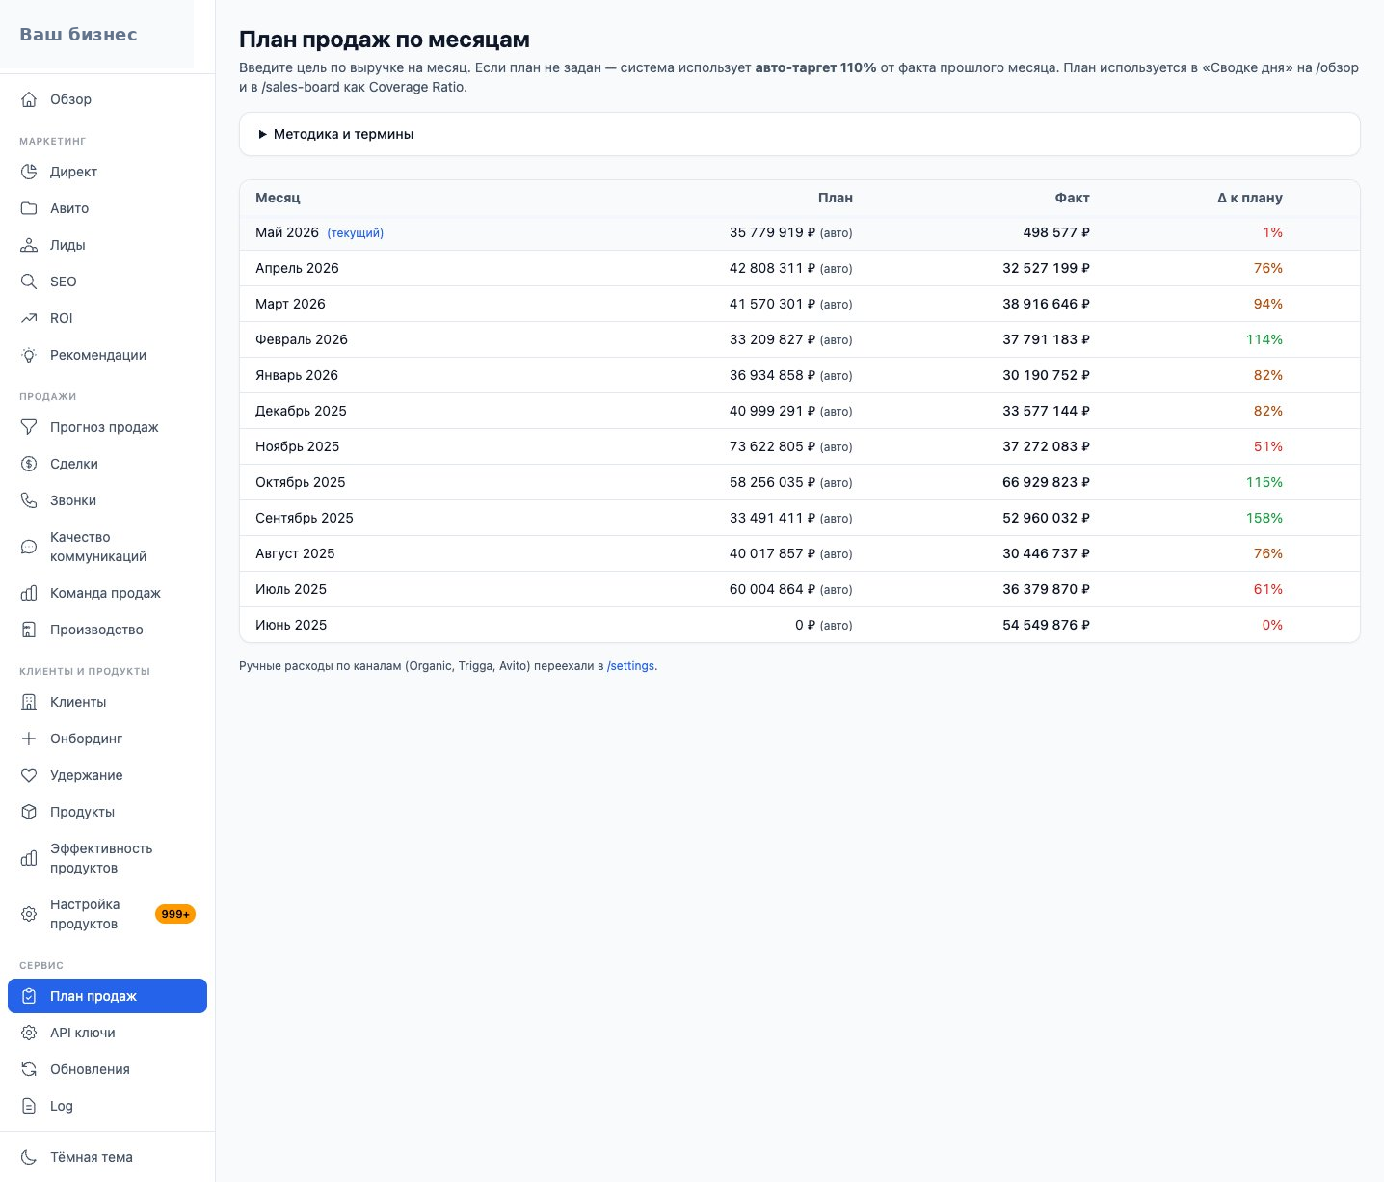Click the Рекомендации lightbulb icon

click(29, 355)
